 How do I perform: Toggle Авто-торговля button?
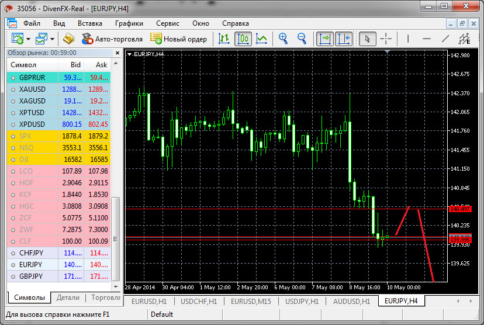pos(112,39)
